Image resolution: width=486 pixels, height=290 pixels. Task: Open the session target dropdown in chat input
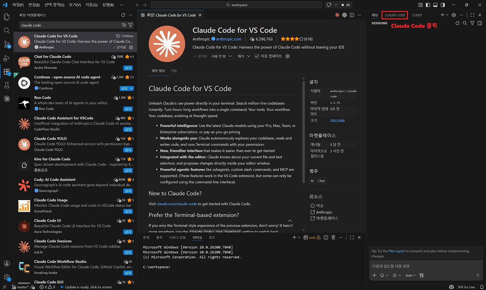384,276
